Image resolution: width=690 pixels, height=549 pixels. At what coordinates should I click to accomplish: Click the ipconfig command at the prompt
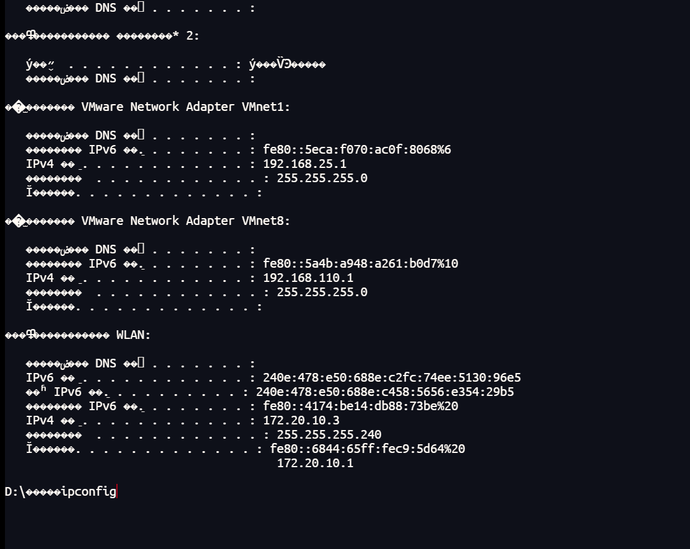pos(89,492)
